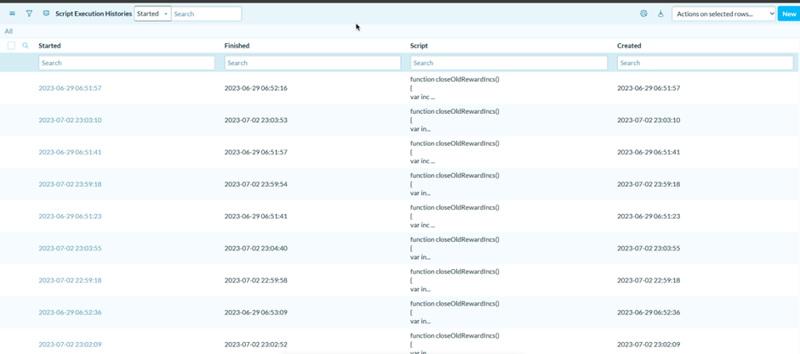Click Created column value 2023-06-29 06:51:41
The width and height of the screenshot is (800, 354).
649,152
